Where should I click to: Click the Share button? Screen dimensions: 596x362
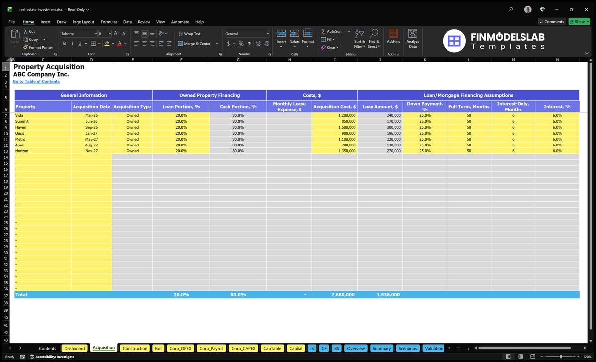coord(579,22)
